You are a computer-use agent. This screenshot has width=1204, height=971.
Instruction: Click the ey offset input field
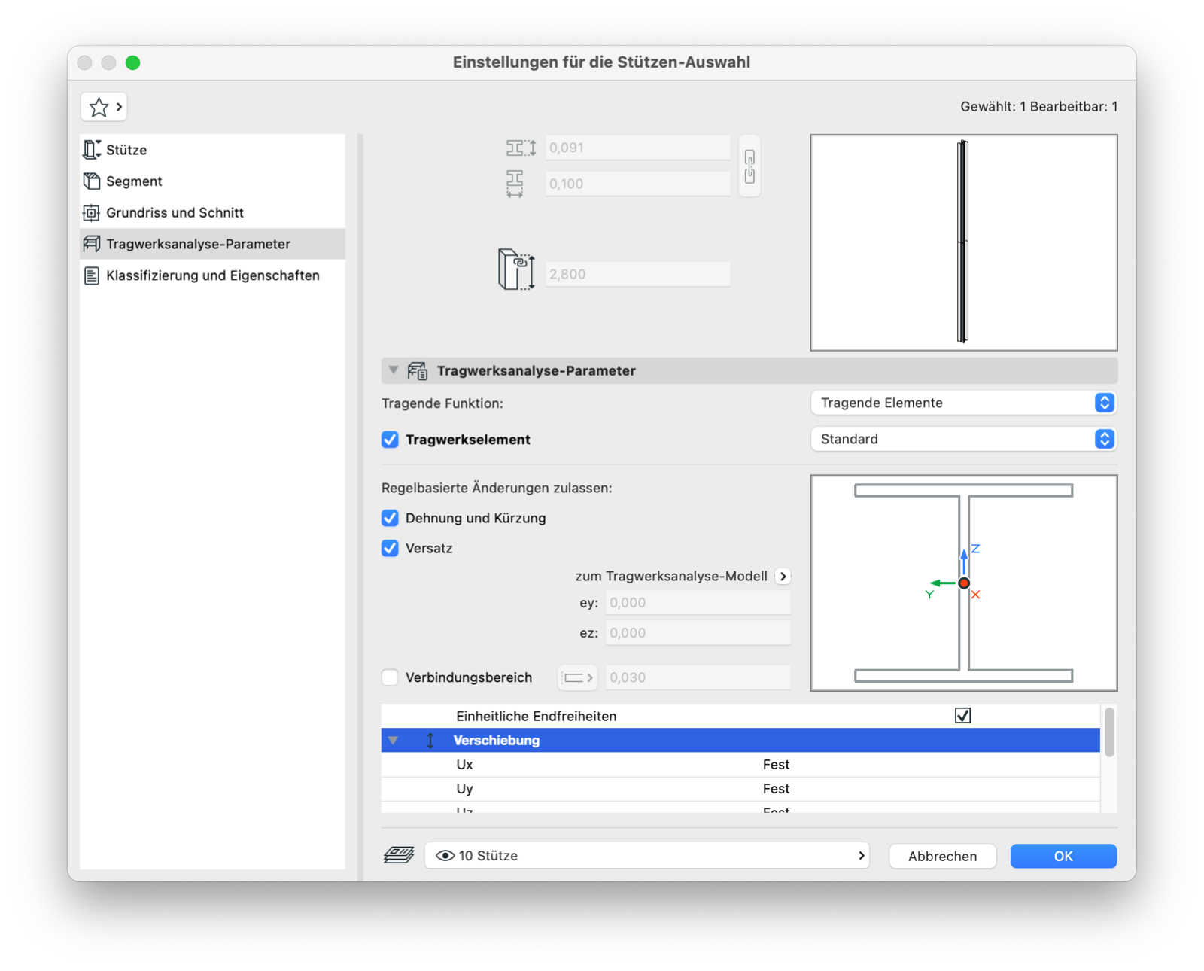(x=698, y=603)
